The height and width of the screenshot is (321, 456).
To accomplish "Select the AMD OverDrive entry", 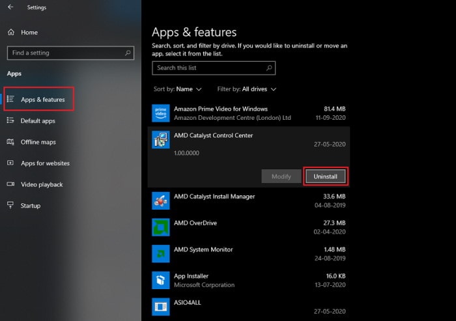I will point(249,227).
